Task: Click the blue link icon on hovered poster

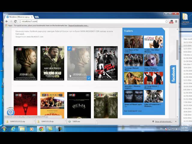Action: (x=89, y=78)
